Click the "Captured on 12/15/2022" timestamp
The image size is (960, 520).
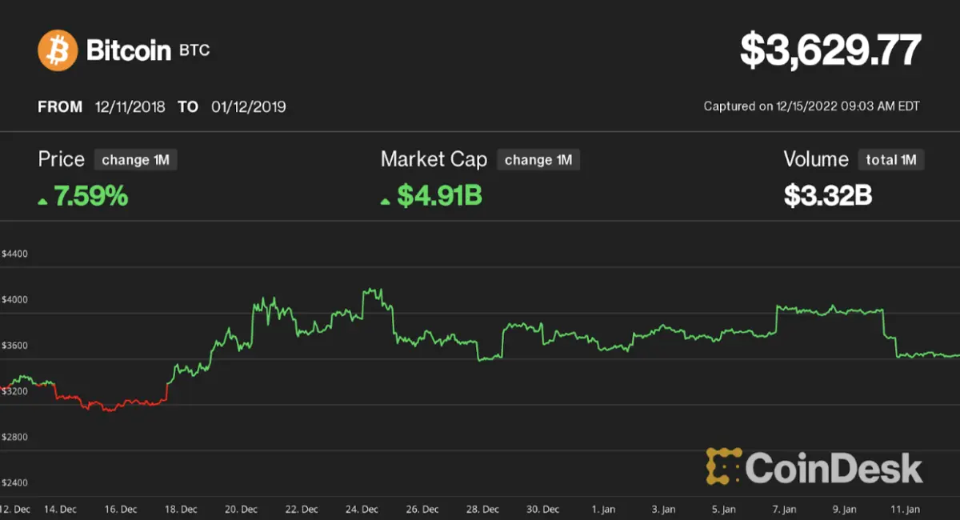(x=812, y=106)
